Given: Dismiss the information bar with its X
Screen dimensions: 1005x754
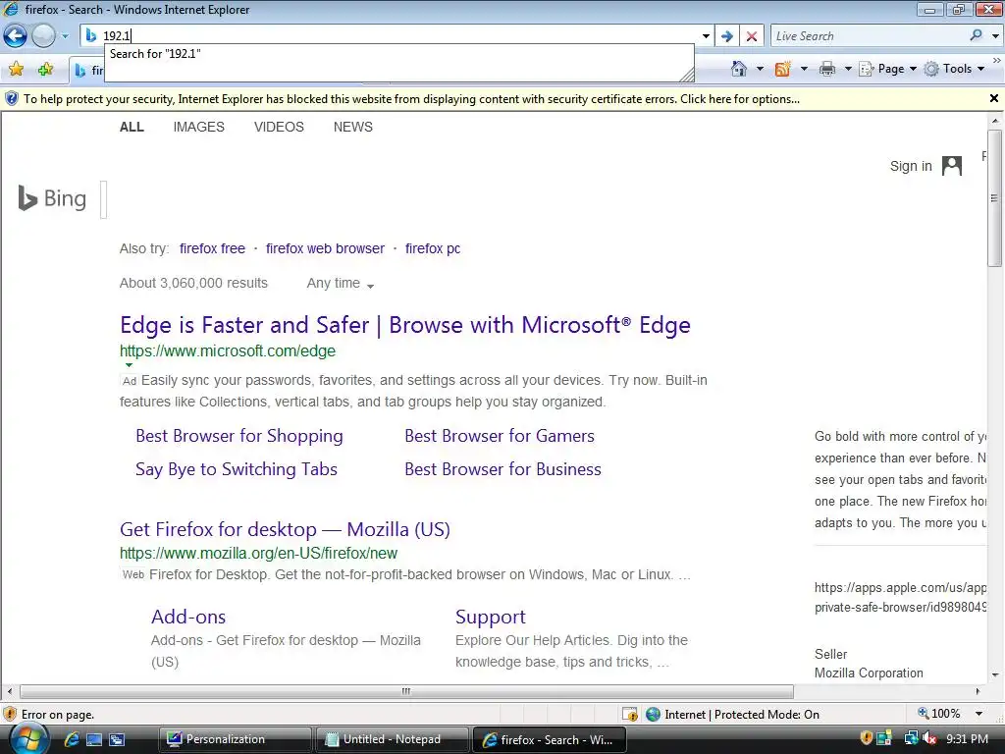Looking at the screenshot, I should [x=994, y=99].
